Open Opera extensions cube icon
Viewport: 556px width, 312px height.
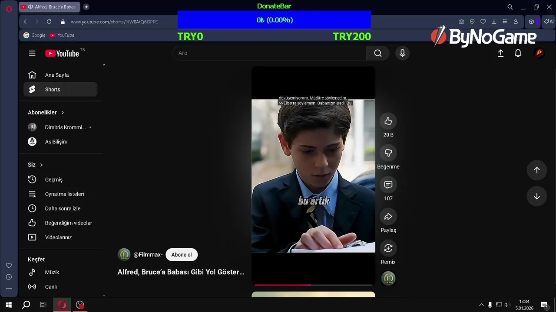coord(531,22)
